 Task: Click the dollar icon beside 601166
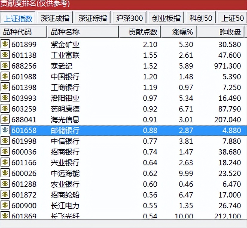(5, 162)
